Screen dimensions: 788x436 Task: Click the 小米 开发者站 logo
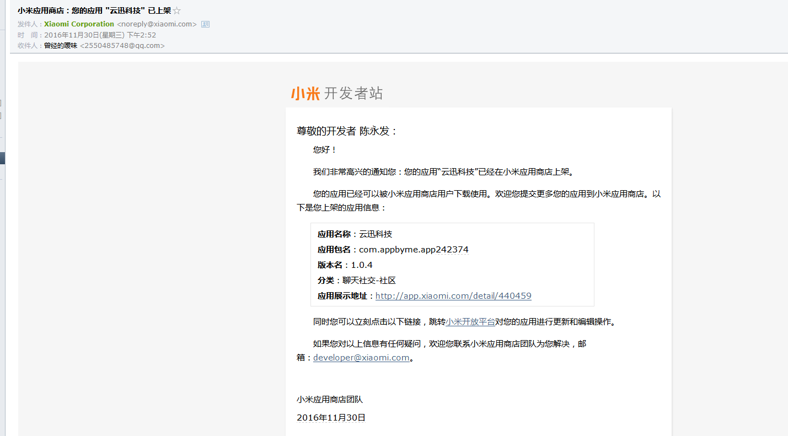click(337, 94)
